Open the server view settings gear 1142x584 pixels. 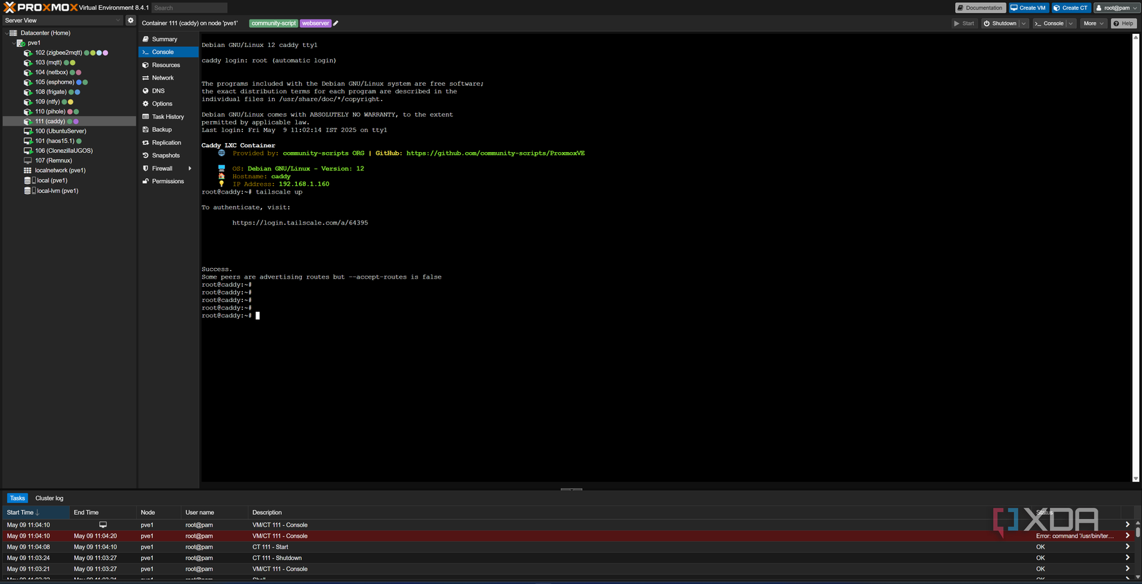130,21
